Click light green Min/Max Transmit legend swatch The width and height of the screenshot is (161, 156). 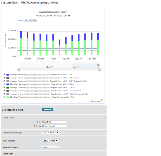click(x=8, y=97)
